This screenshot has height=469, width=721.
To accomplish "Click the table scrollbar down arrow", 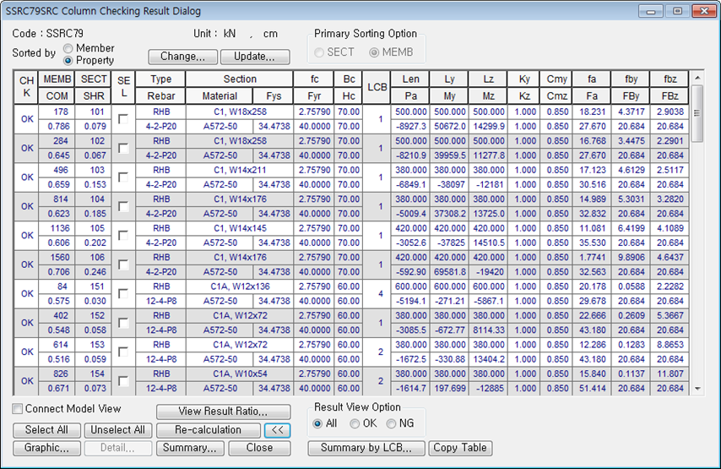I will (x=697, y=389).
